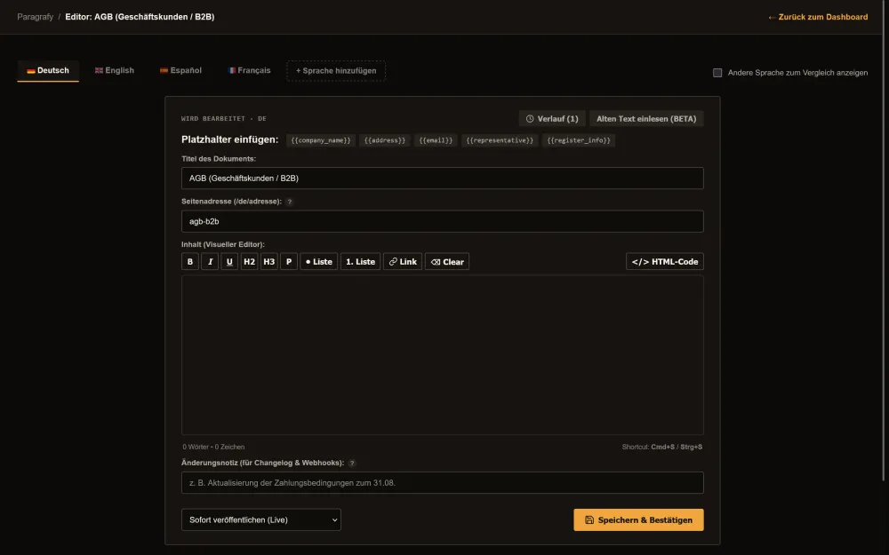This screenshot has width=889, height=555.
Task: Insert the {{representative}} placeholder
Action: tap(500, 140)
